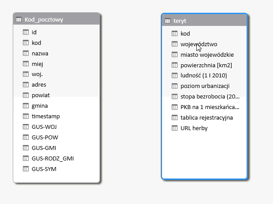
Task: Click the column icon next to poziom urbanizacji
Action: pyautogui.click(x=174, y=86)
